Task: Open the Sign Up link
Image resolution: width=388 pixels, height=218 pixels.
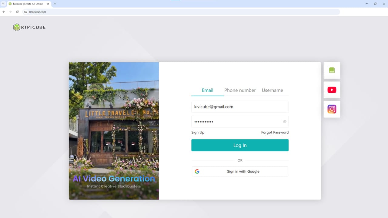Action: coord(198,132)
